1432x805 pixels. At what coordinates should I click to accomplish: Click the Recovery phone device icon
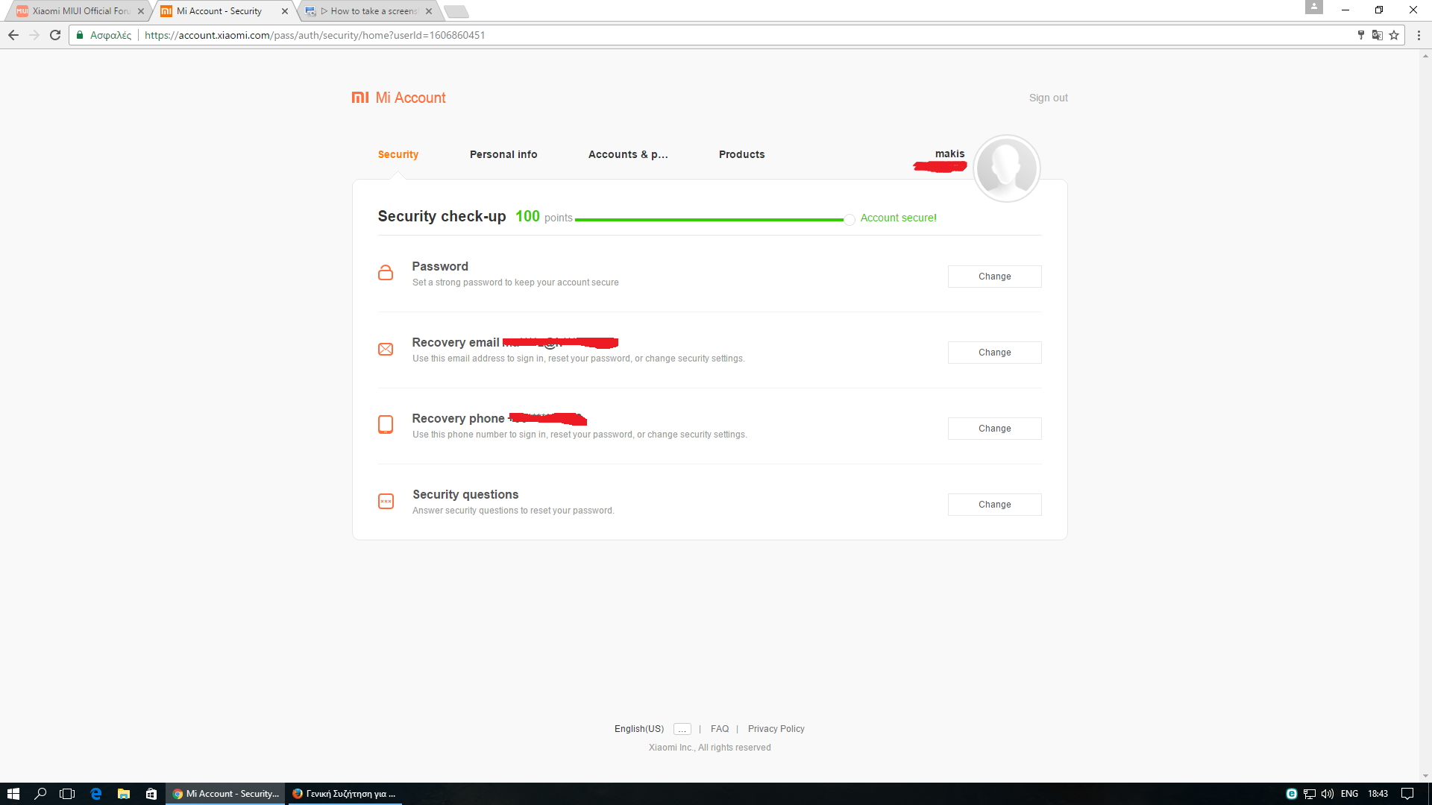pos(386,425)
